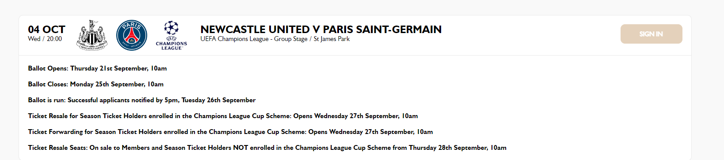Screen dimensions: 724x160
Task: Click the Paris Saint-Germain club badge
Action: 132,35
